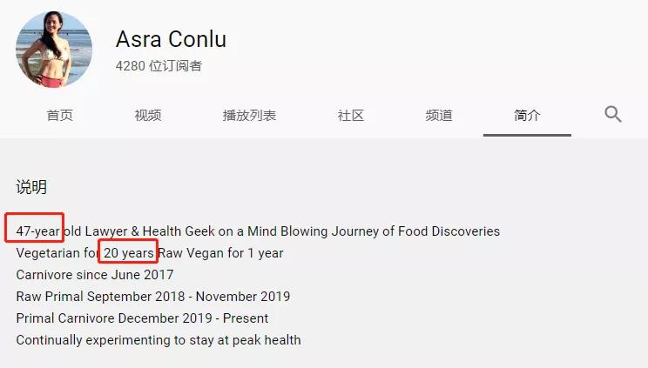Click the Continually experimenting description line
This screenshot has width=648, height=368.
159,340
